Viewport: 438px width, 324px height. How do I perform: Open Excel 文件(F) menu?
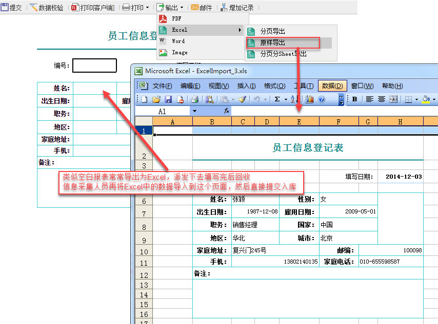[x=162, y=86]
